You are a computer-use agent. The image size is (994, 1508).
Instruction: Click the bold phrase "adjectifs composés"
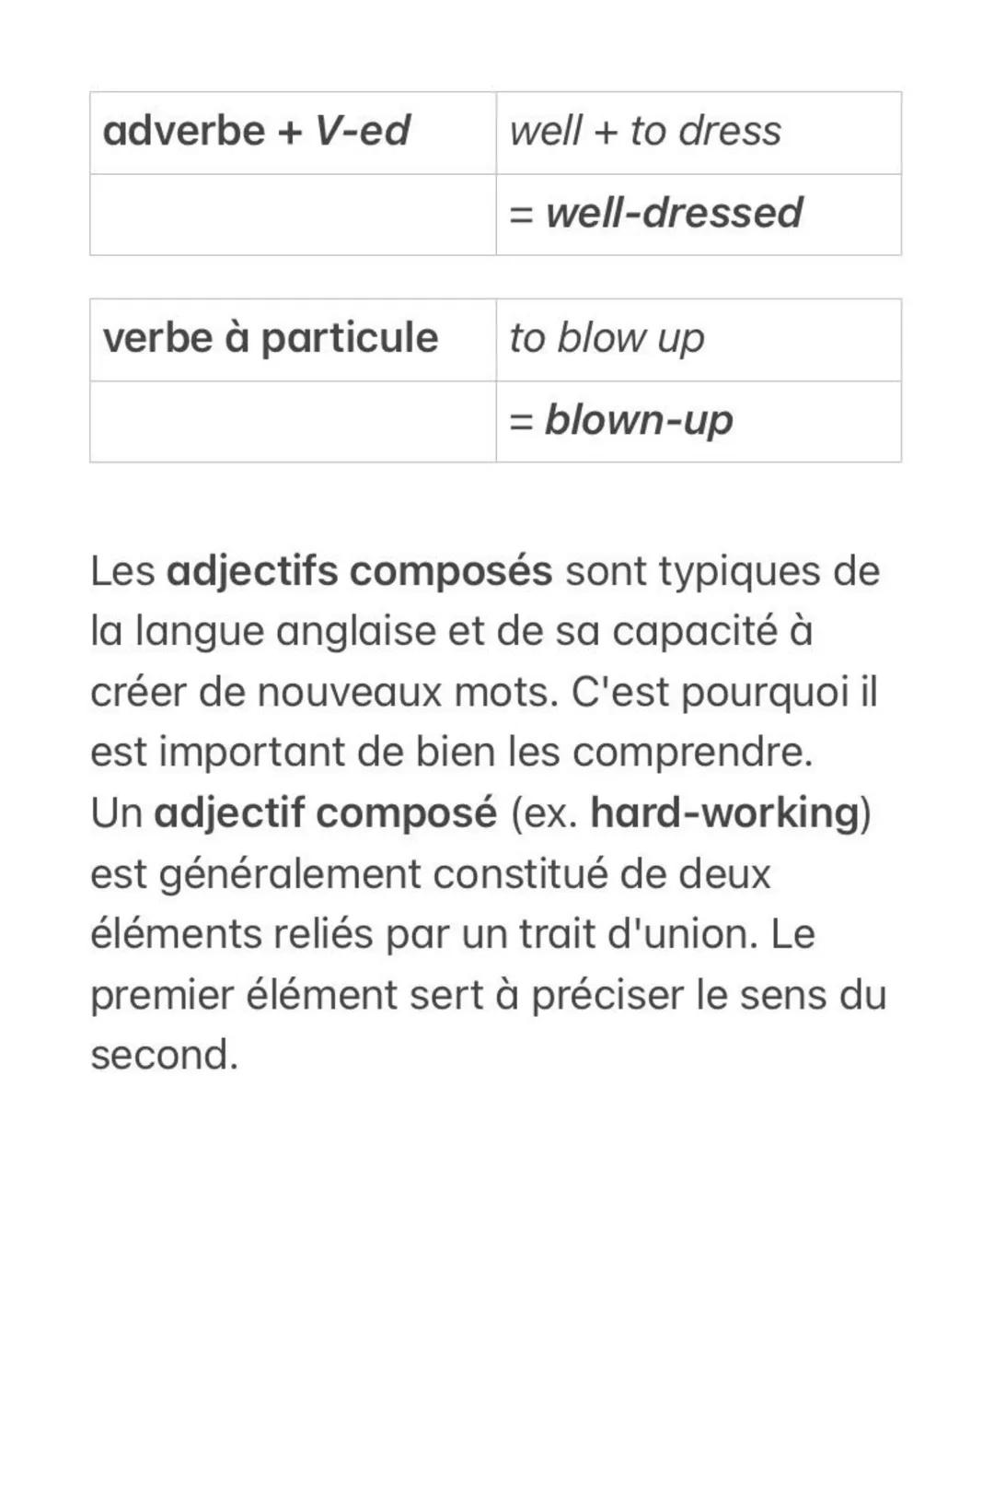359,571
